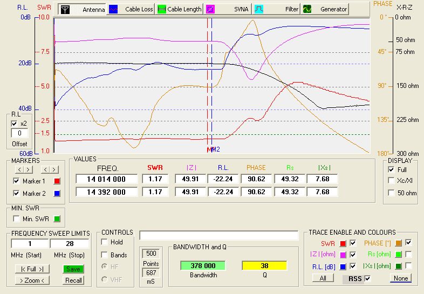
Task: Switch to Antenna mode
Action: (81, 9)
